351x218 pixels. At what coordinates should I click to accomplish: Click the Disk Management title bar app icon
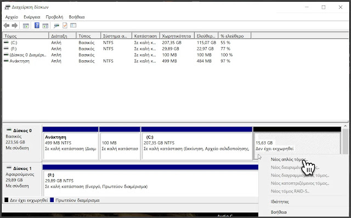pos(7,7)
